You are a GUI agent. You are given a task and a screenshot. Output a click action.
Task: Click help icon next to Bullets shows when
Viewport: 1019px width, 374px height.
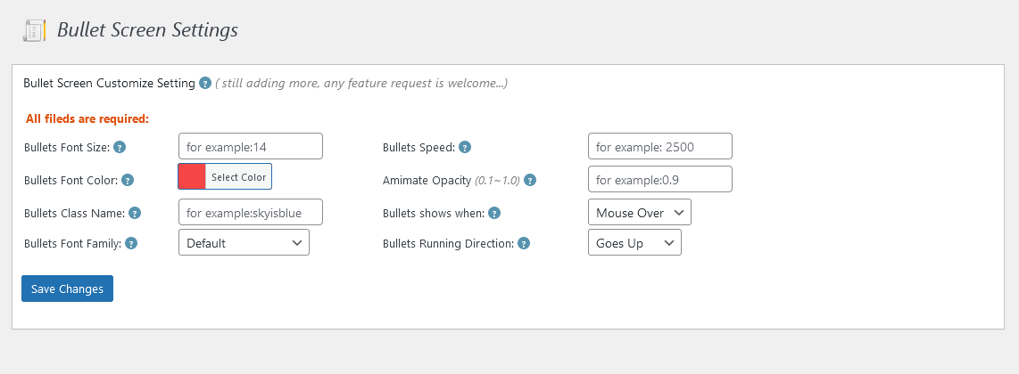coord(494,213)
